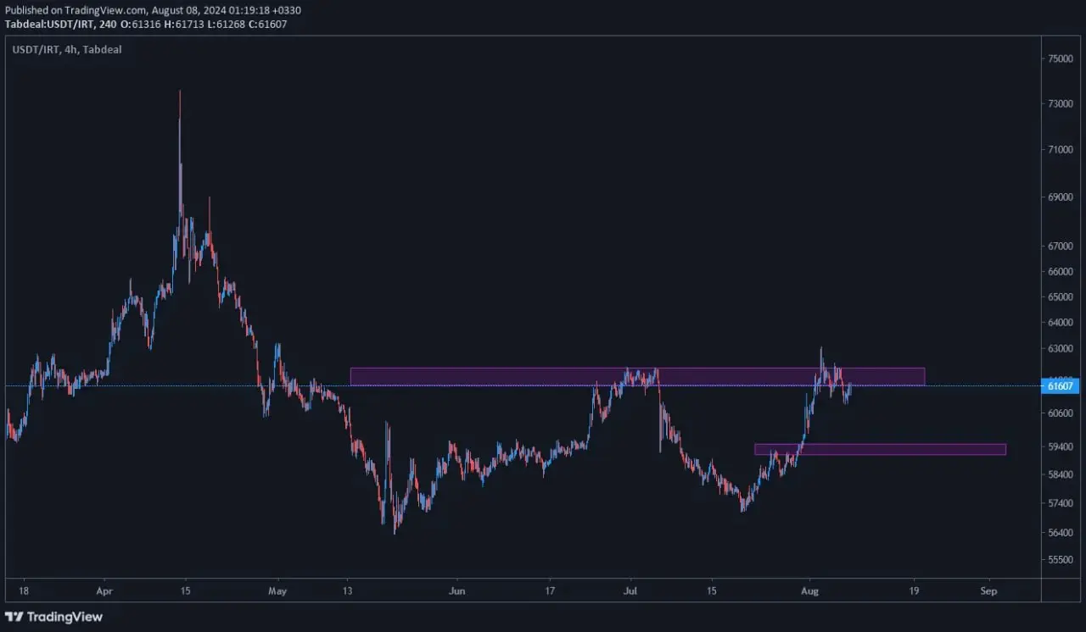The height and width of the screenshot is (632, 1086).
Task: Click the 67000 price axis label
Action: tap(1061, 247)
